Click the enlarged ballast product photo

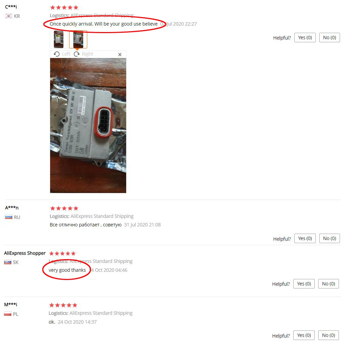click(x=88, y=125)
